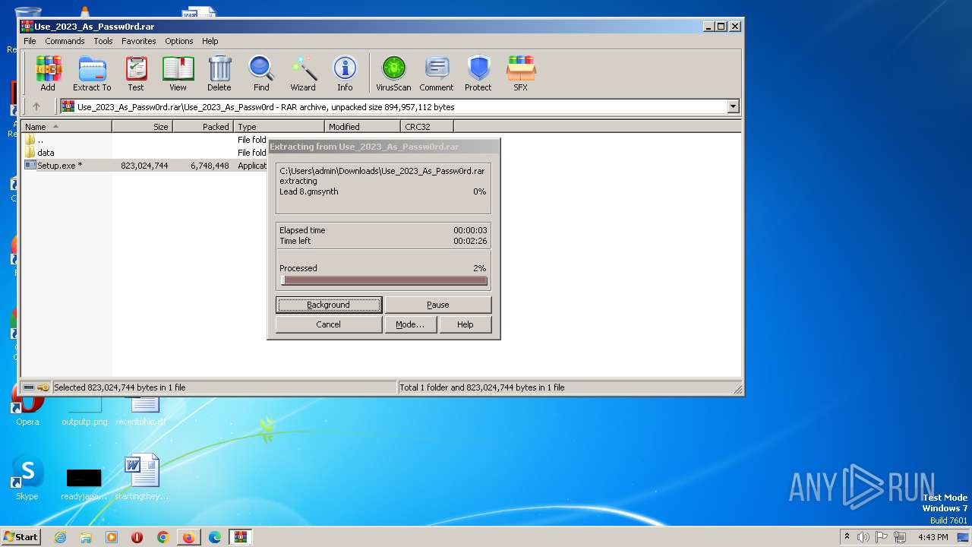The width and height of the screenshot is (972, 547).
Task: Show archive Info icon
Action: (345, 74)
